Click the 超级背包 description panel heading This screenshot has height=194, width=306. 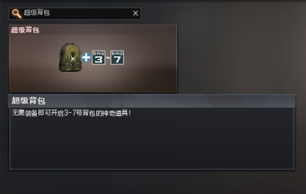29,101
